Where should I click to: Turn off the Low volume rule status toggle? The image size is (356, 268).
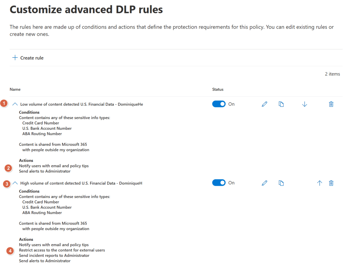[x=219, y=104]
